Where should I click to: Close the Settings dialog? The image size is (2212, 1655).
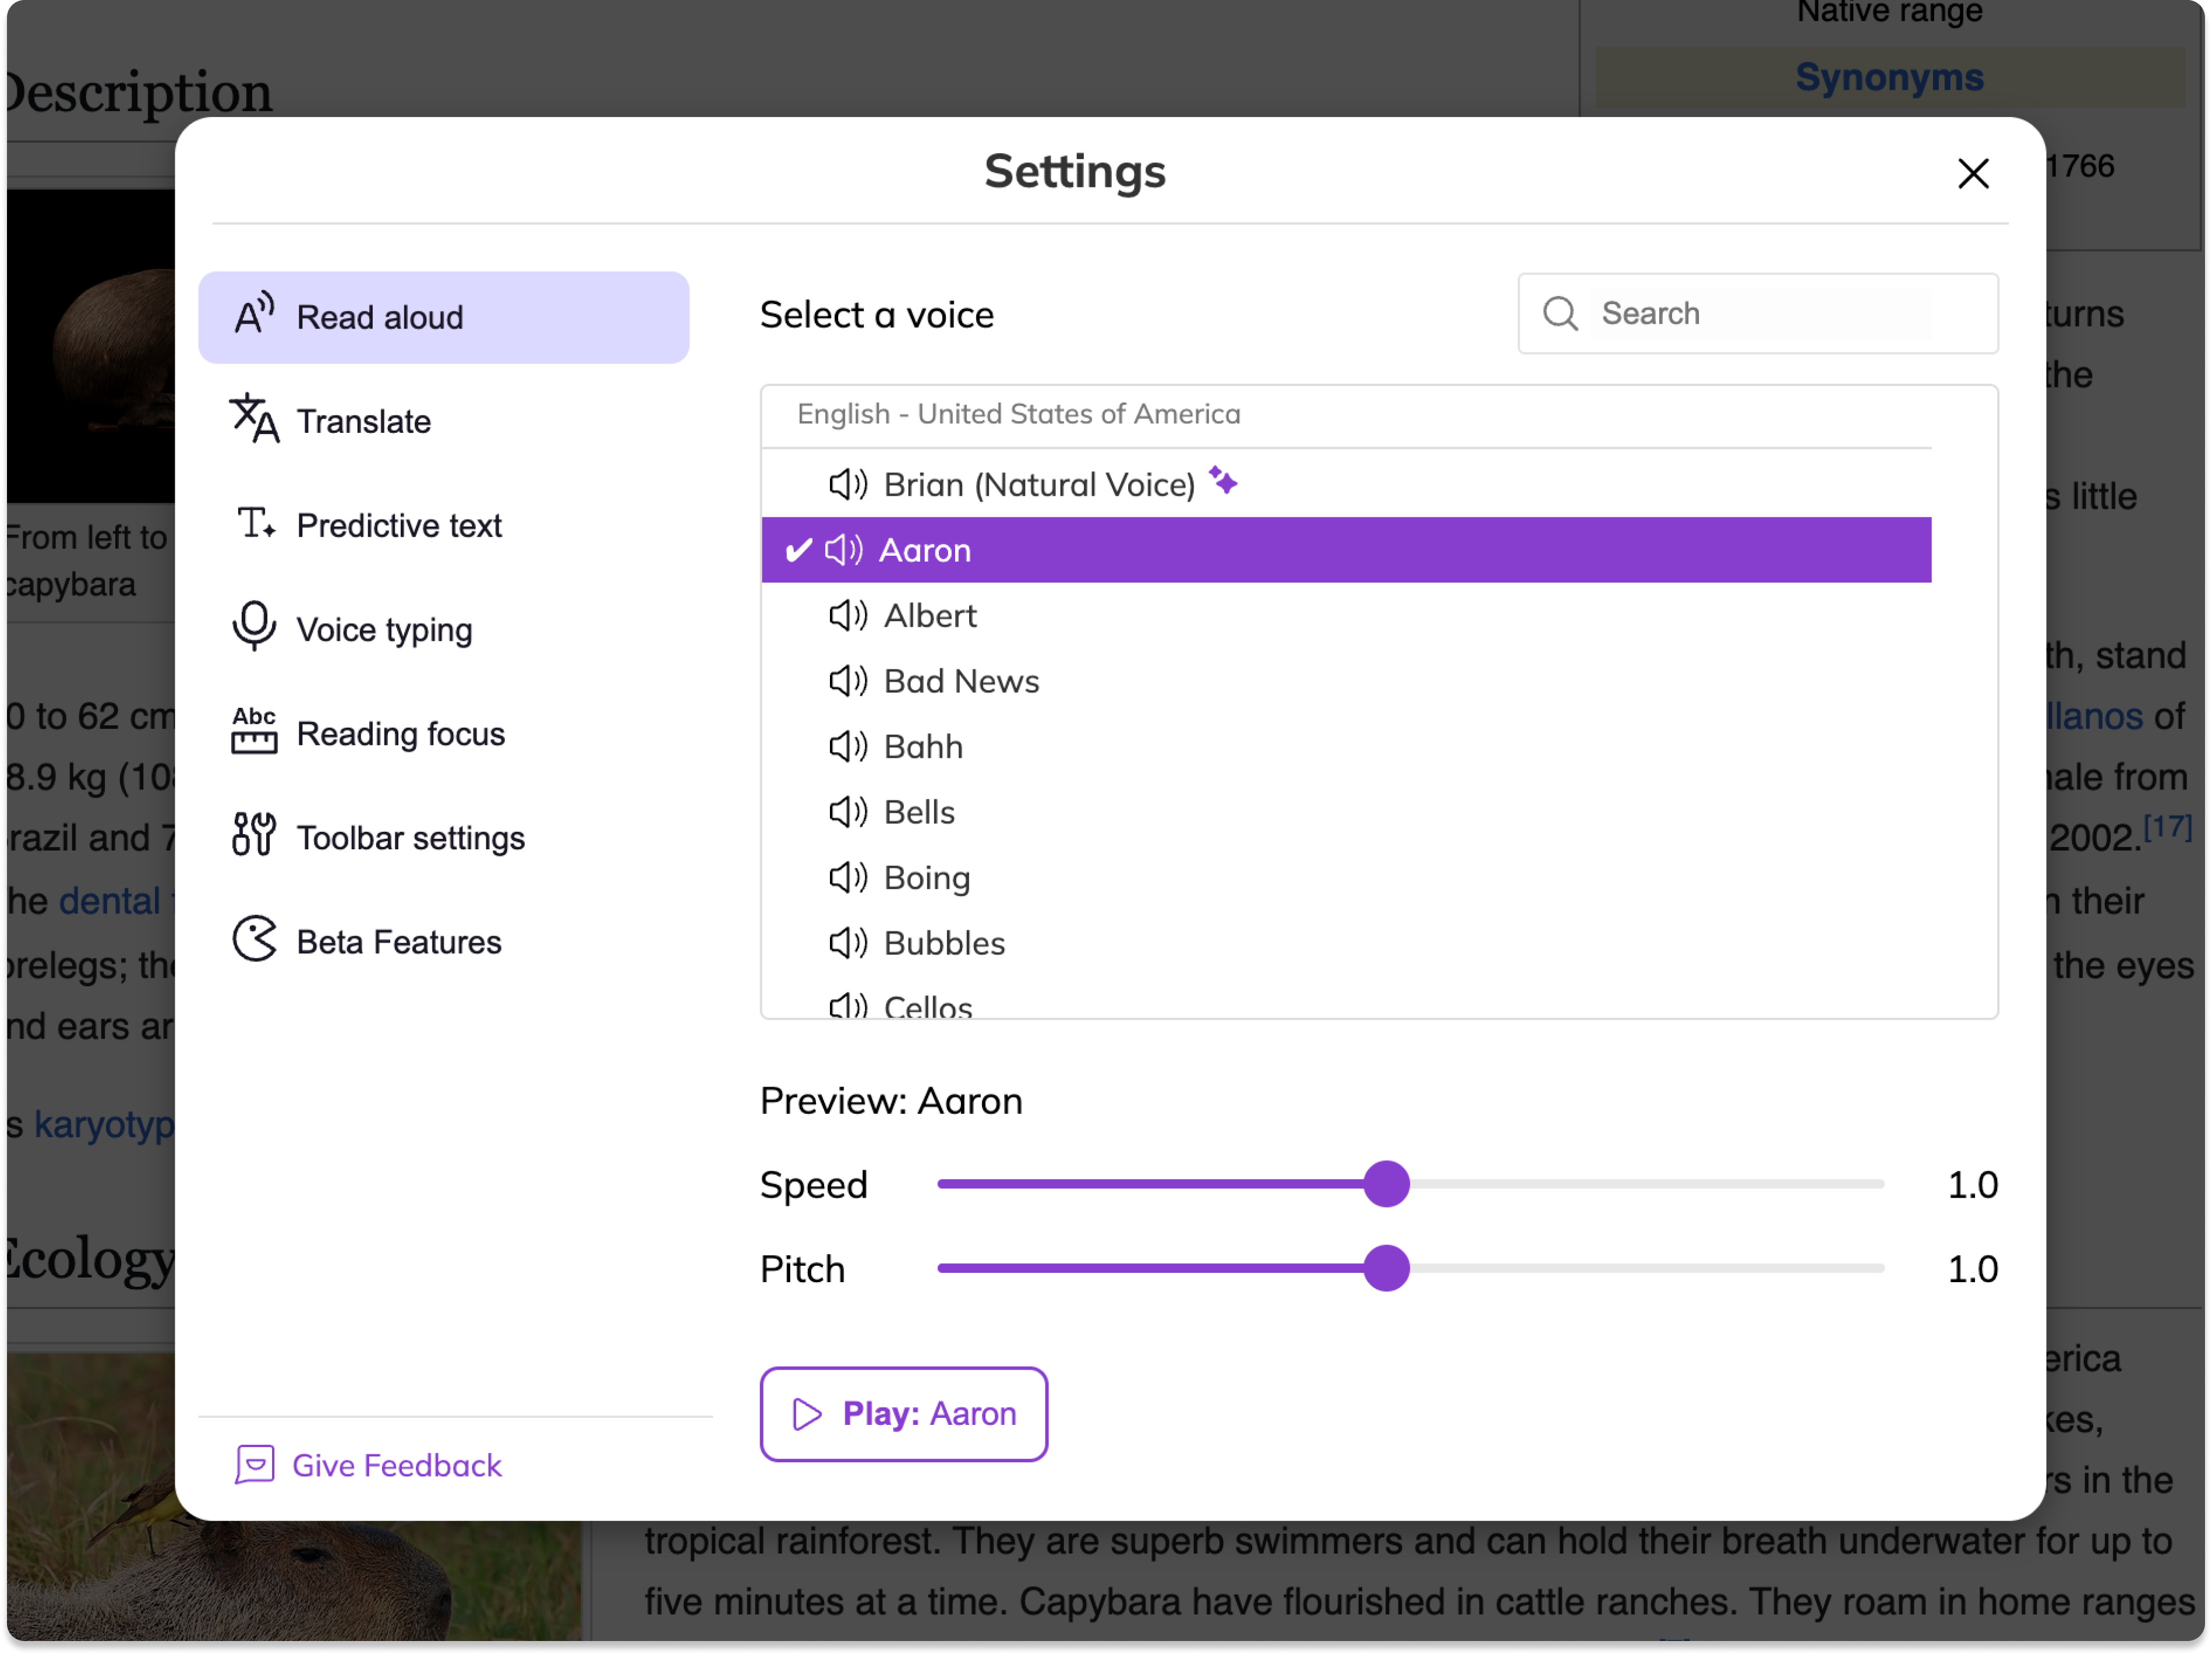pyautogui.click(x=1972, y=173)
